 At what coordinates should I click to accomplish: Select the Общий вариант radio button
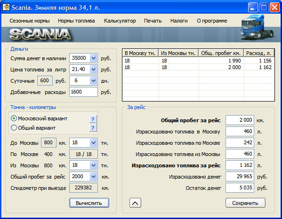pyautogui.click(x=14, y=128)
